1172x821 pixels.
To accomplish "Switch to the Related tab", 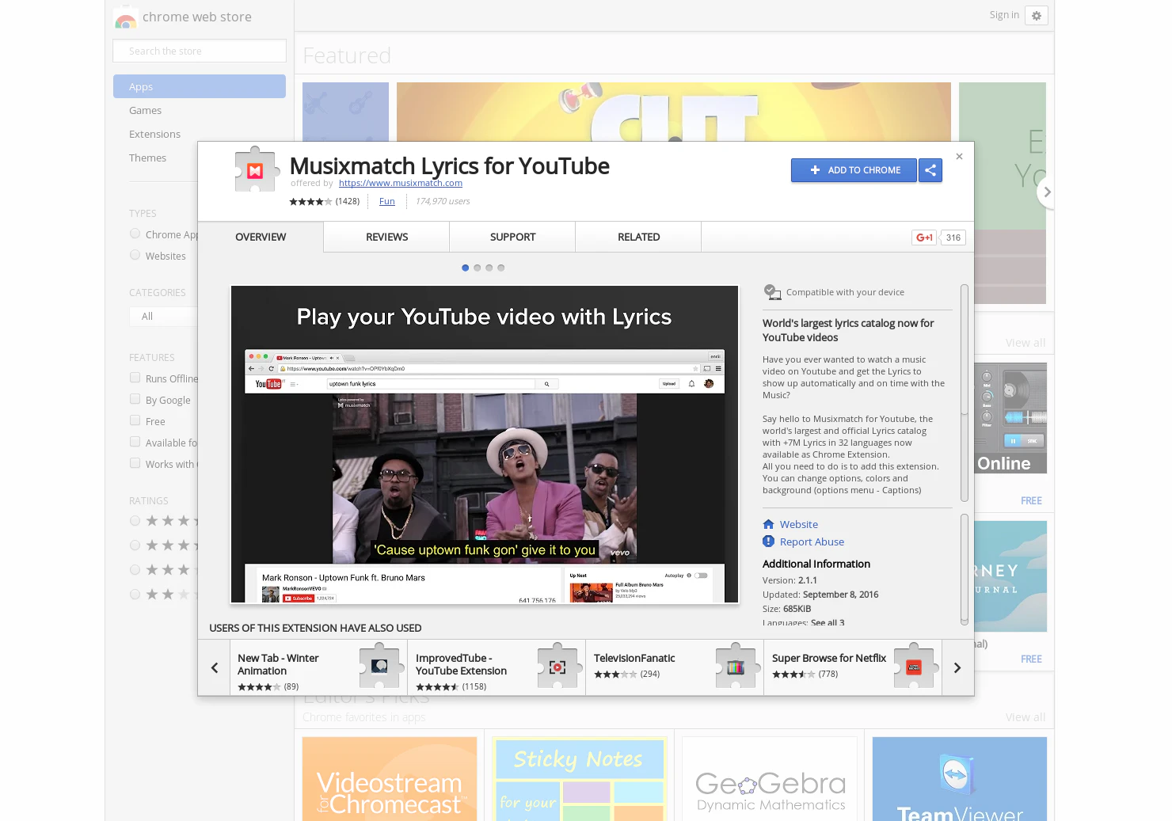I will click(638, 237).
